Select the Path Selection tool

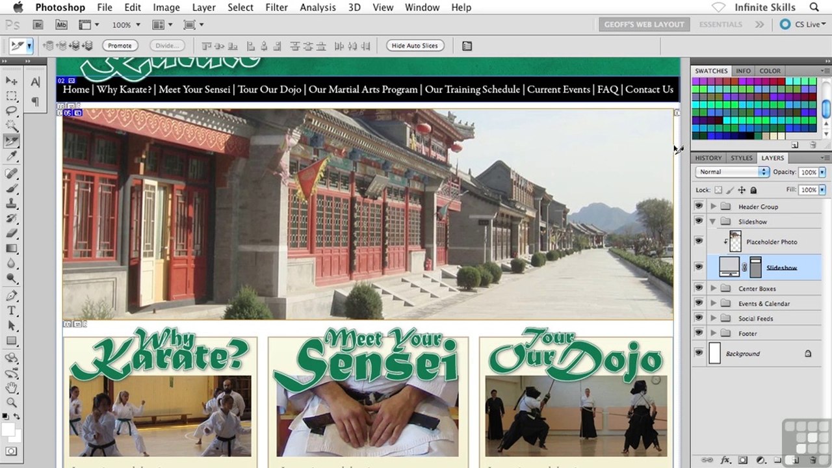[12, 326]
